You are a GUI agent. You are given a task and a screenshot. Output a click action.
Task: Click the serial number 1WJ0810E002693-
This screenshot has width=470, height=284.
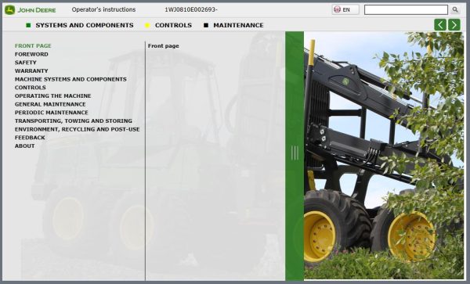(191, 9)
